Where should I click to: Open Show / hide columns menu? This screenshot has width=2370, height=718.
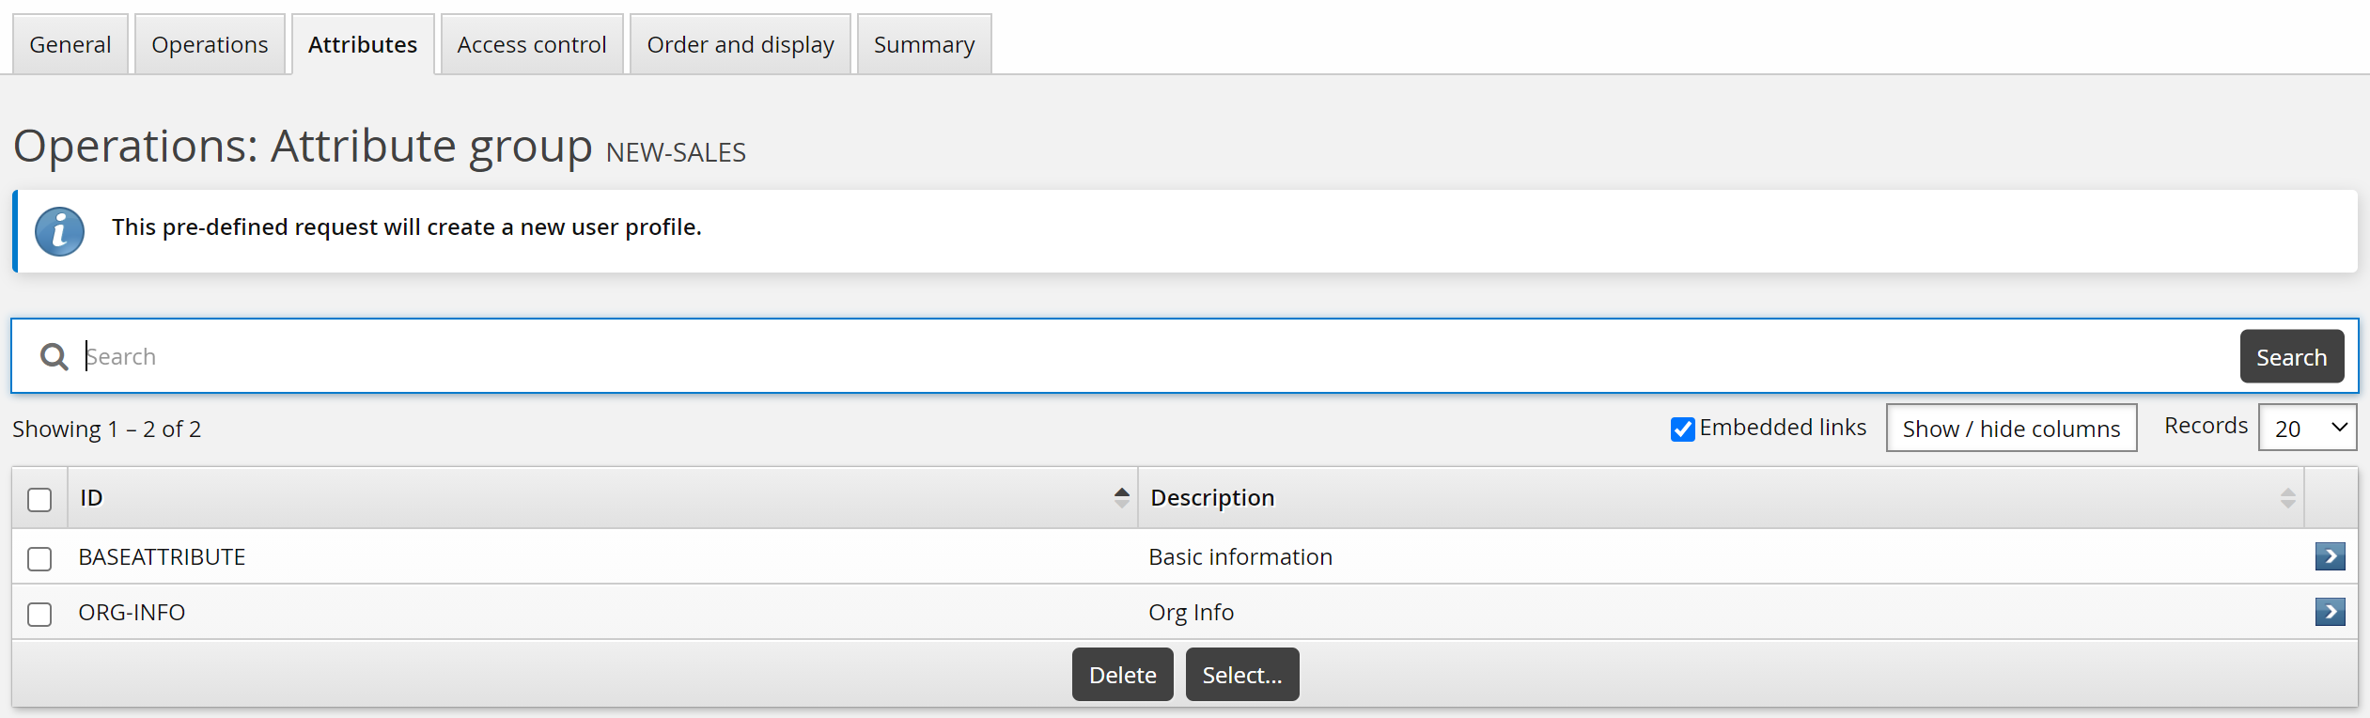(2011, 429)
